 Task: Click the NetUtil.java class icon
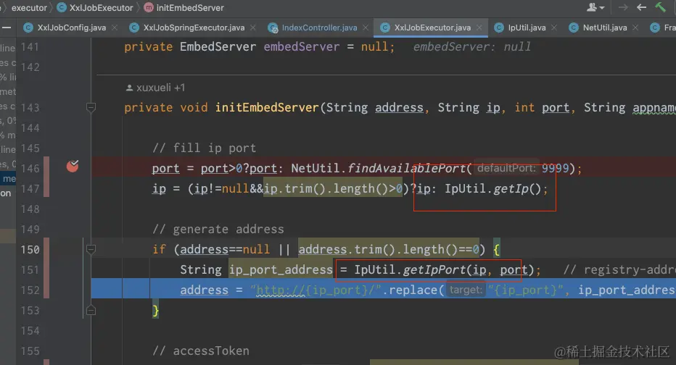pyautogui.click(x=574, y=28)
